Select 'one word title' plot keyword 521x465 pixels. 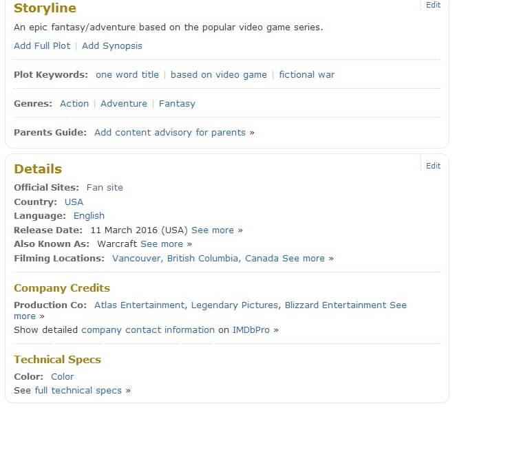click(x=127, y=75)
